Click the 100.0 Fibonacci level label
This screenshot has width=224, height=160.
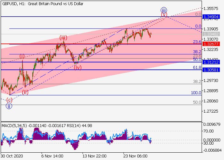pyautogui.click(x=196, y=93)
